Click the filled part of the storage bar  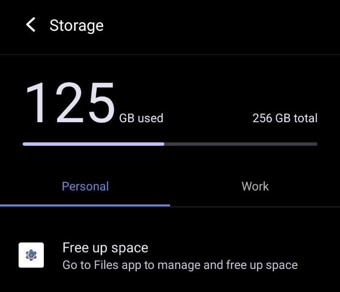click(93, 143)
